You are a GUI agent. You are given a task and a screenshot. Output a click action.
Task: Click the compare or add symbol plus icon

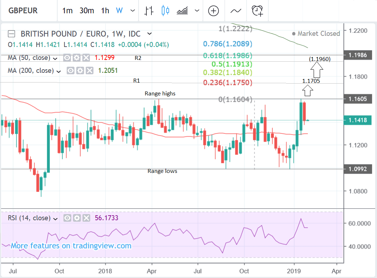(x=214, y=11)
